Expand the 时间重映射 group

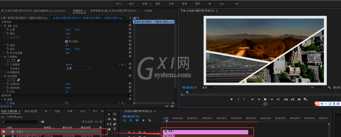click(1, 72)
